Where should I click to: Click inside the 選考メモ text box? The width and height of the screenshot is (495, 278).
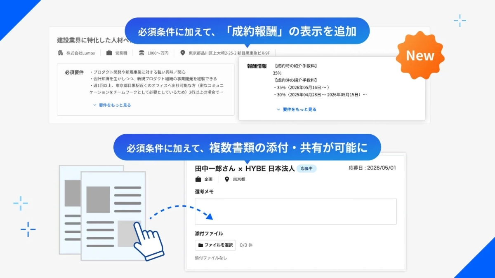point(296,211)
